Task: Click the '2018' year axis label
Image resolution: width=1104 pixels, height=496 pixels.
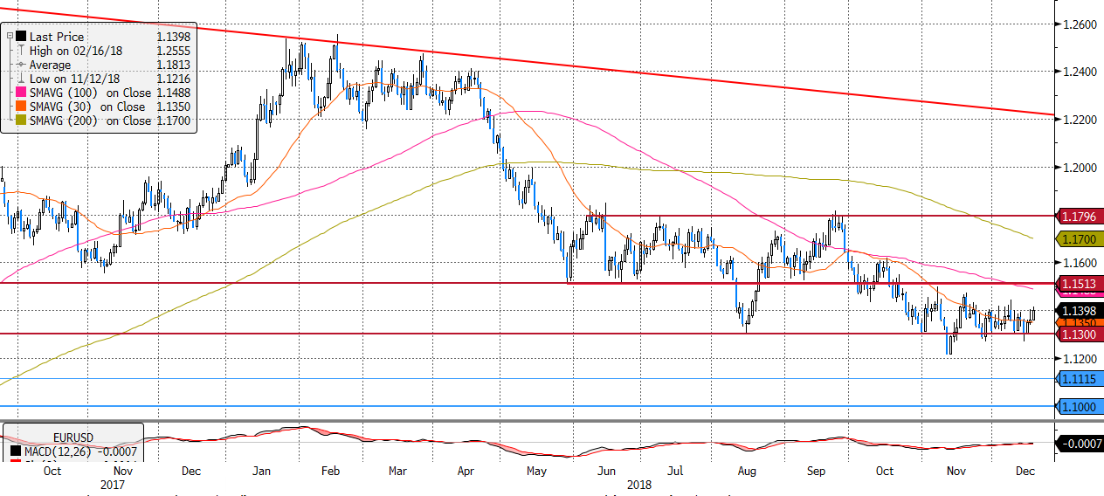Action: [x=640, y=484]
